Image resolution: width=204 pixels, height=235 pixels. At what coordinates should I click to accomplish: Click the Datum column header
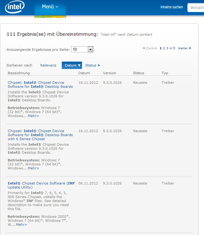pyautogui.click(x=84, y=73)
